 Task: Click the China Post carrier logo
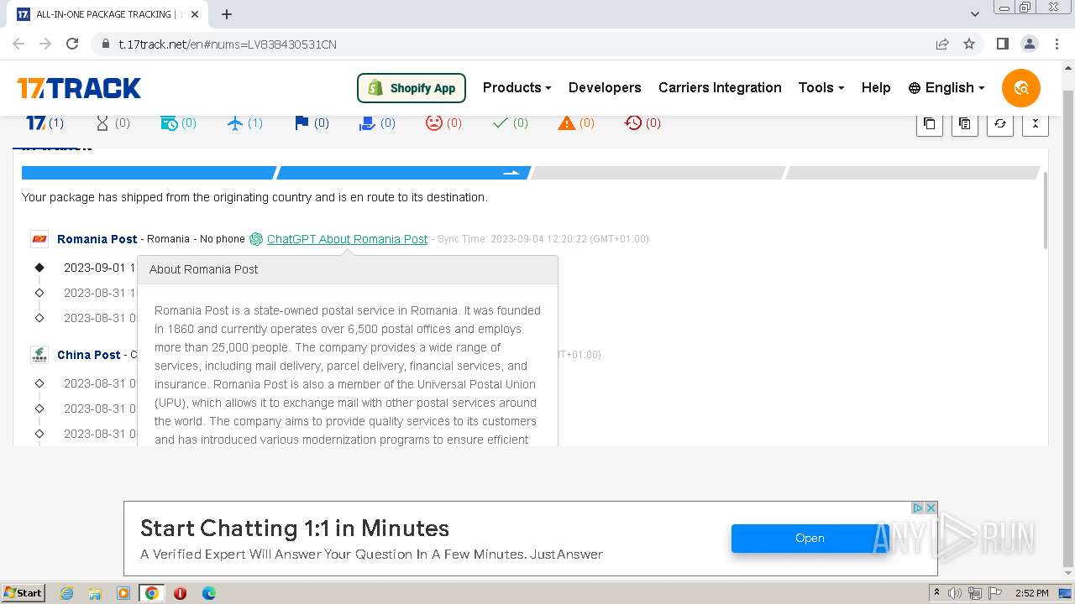click(x=39, y=355)
